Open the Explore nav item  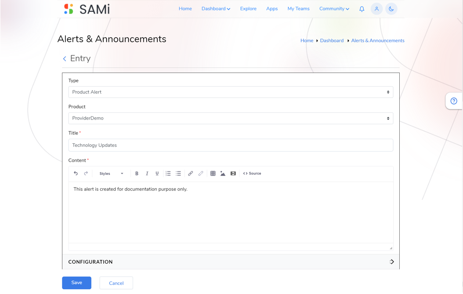coord(248,9)
